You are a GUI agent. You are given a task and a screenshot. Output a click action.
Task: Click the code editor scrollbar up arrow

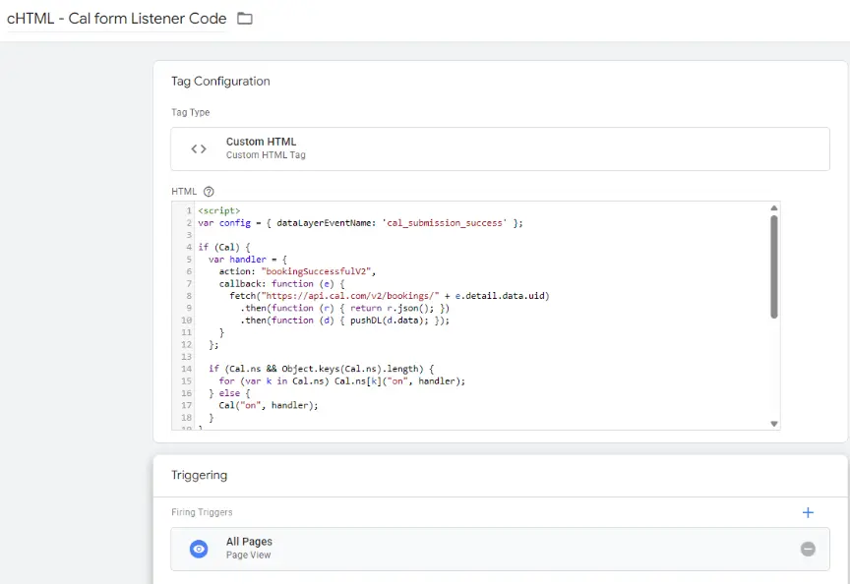click(x=773, y=207)
